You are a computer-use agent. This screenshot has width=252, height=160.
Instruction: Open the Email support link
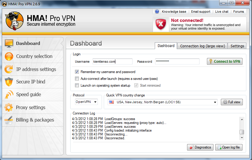click(201, 12)
